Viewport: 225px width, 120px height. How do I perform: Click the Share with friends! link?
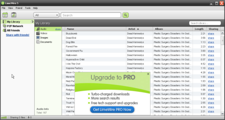tap(17, 35)
